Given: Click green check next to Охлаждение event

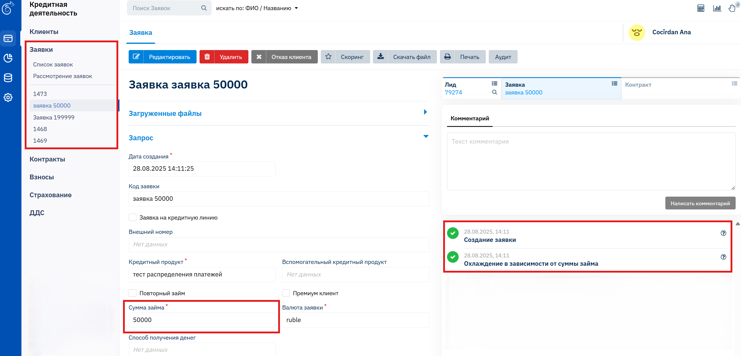Looking at the screenshot, I should pos(453,257).
